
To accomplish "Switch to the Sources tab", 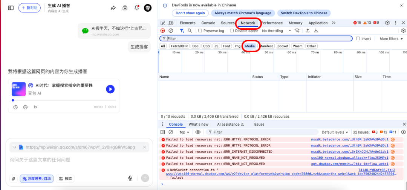I will 228,23.
